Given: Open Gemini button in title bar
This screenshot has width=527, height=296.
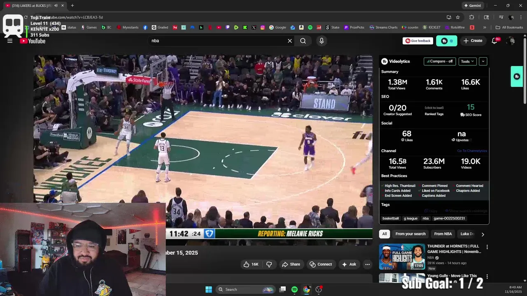Looking at the screenshot, I should [x=472, y=6].
